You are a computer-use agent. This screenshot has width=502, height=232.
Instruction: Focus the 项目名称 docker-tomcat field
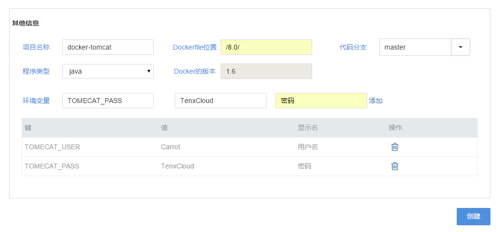108,47
